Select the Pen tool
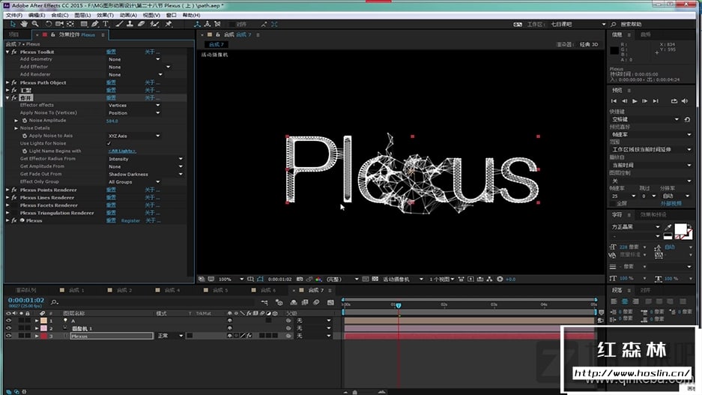Image resolution: width=702 pixels, height=395 pixels. [x=95, y=24]
